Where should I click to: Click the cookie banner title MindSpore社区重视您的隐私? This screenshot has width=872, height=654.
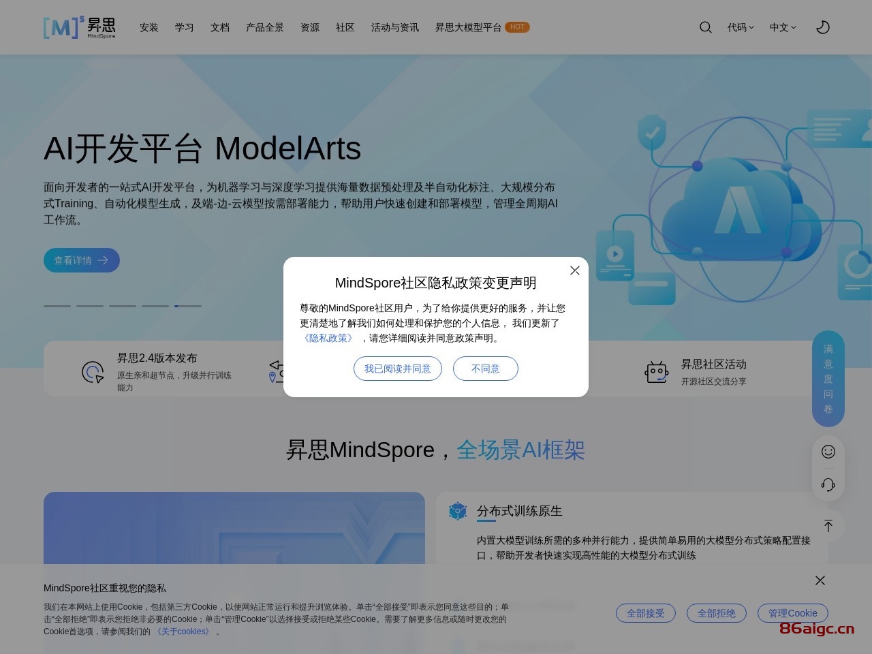click(105, 588)
